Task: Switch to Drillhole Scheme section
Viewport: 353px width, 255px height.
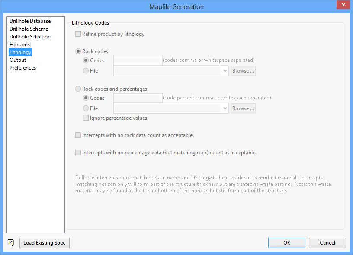Action: pos(29,29)
